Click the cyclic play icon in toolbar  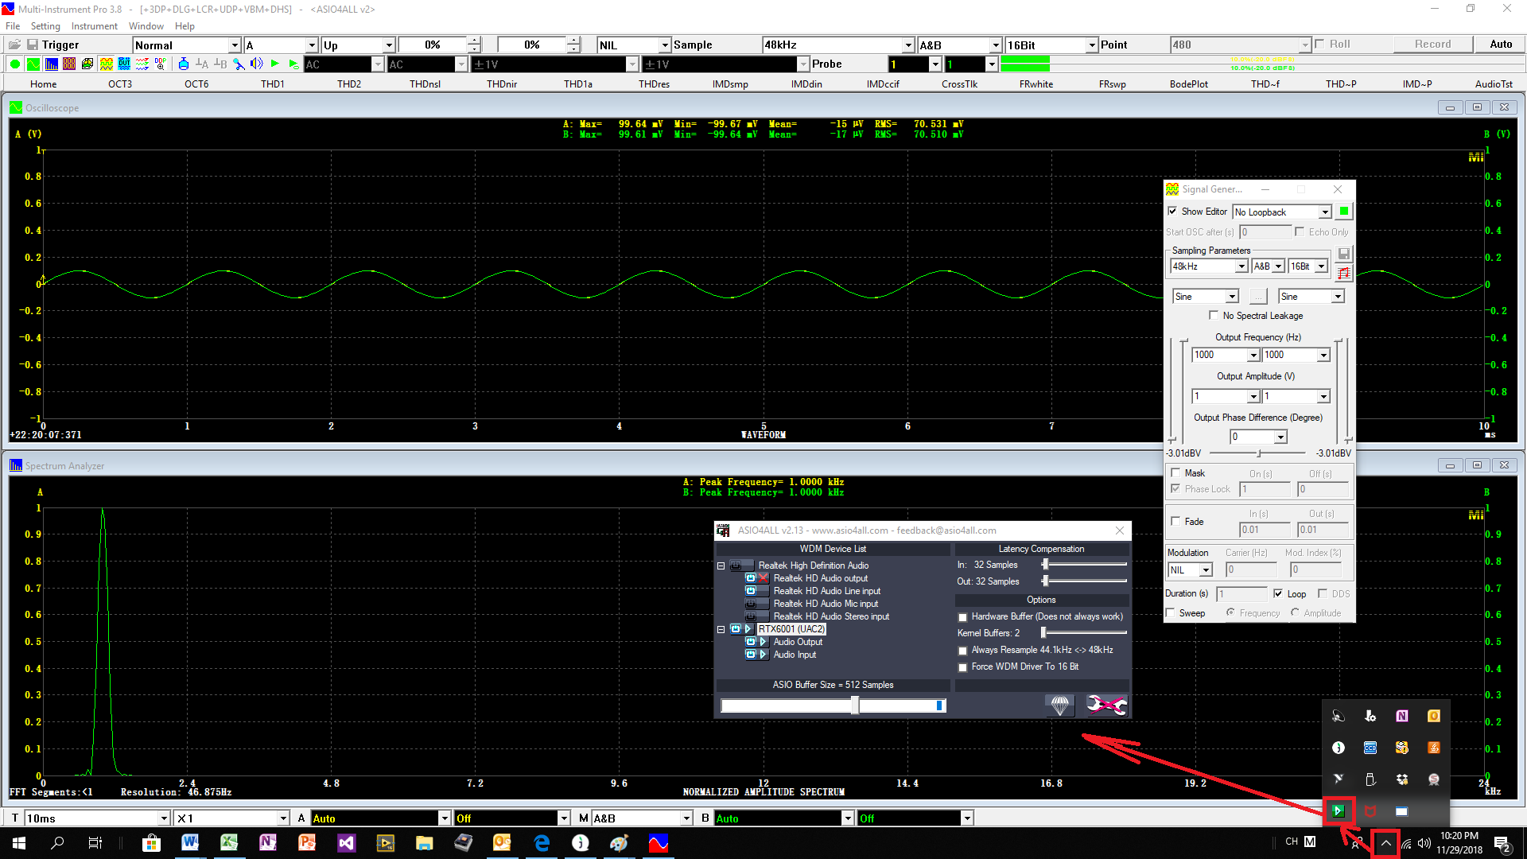(293, 64)
